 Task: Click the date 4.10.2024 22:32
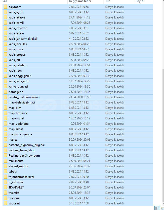(x=79, y=38)
